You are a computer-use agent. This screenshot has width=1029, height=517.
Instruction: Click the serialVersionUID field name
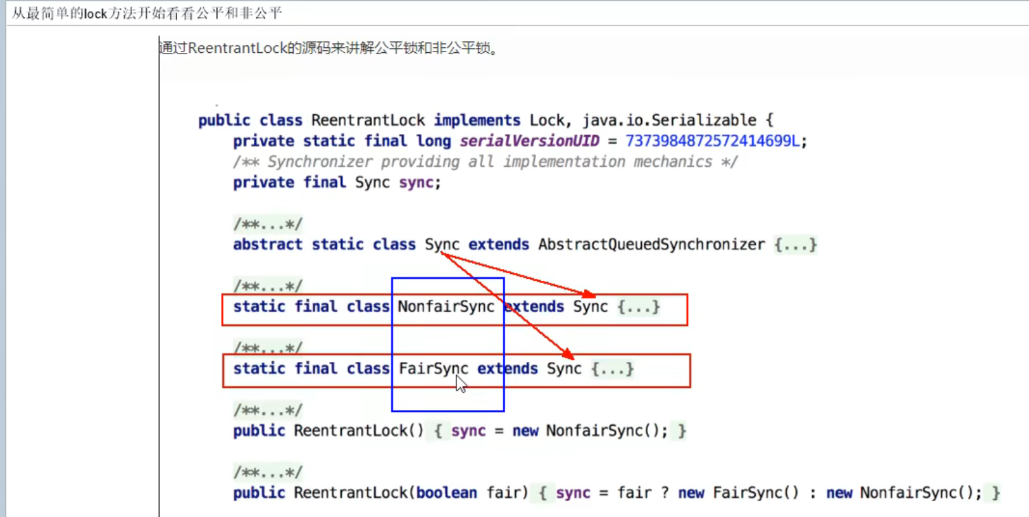click(x=529, y=141)
